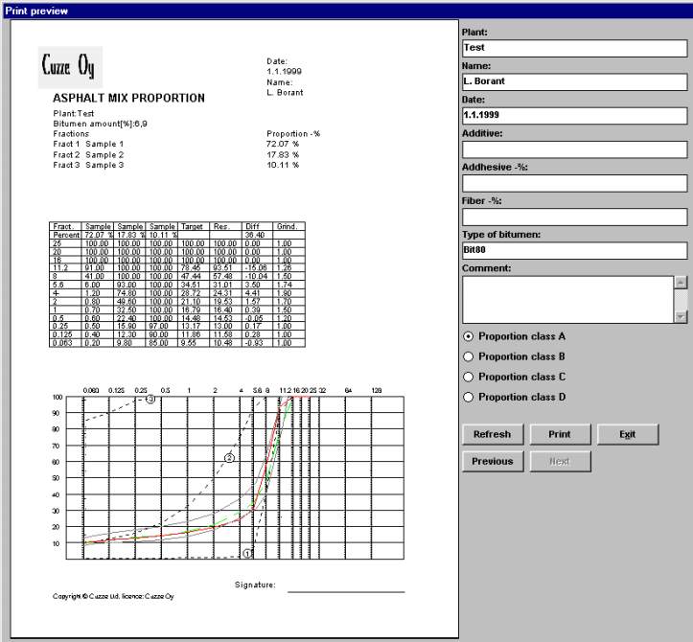Viewport: 693px width, 642px height.
Task: Select the Type of bitumen field
Action: [574, 251]
